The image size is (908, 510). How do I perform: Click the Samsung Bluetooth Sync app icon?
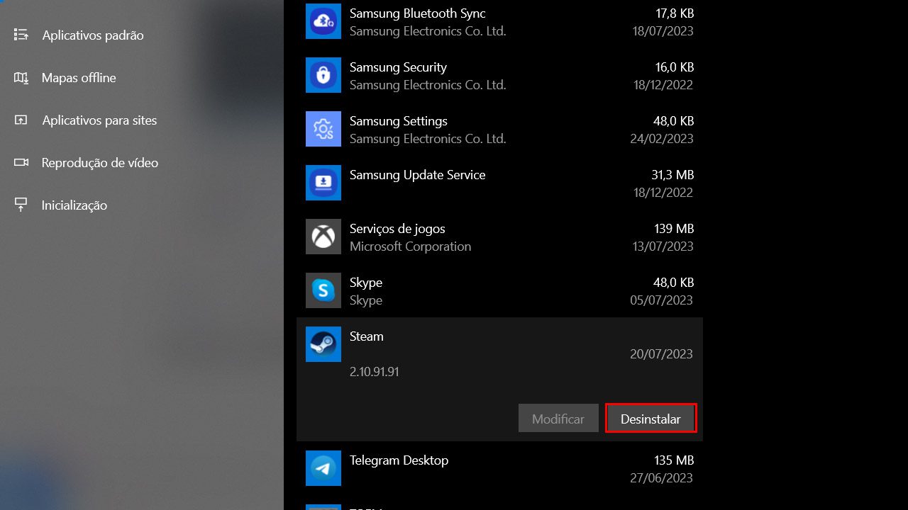pos(323,21)
